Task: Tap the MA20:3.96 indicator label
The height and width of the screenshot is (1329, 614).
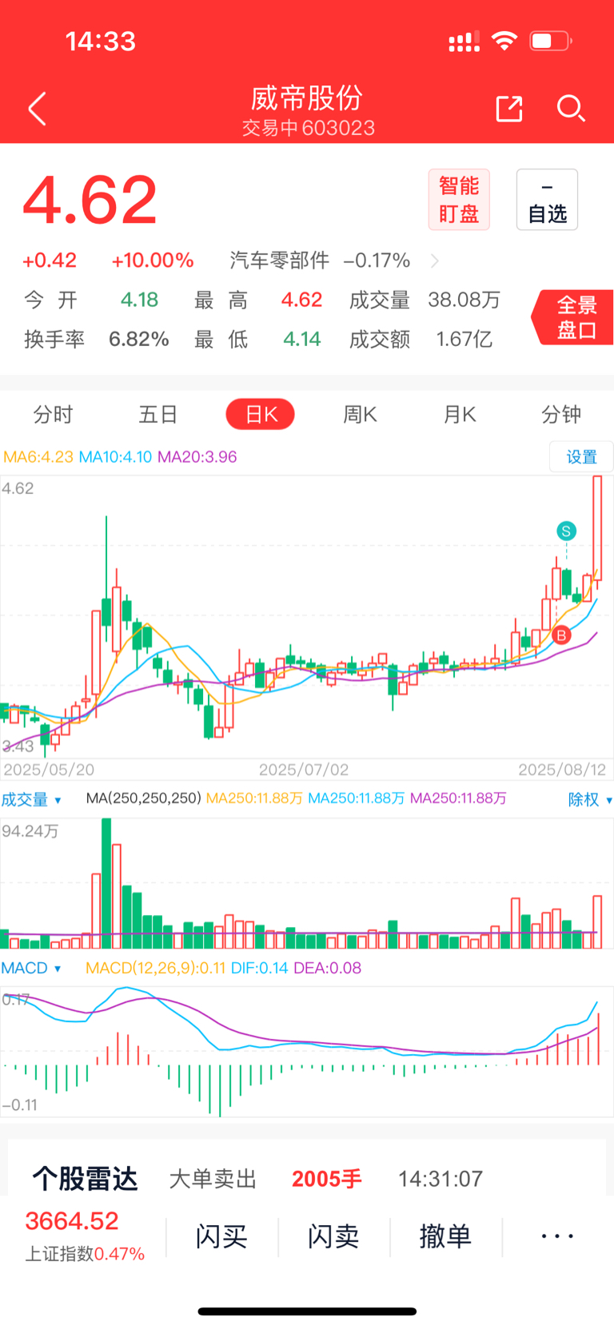Action: (197, 457)
